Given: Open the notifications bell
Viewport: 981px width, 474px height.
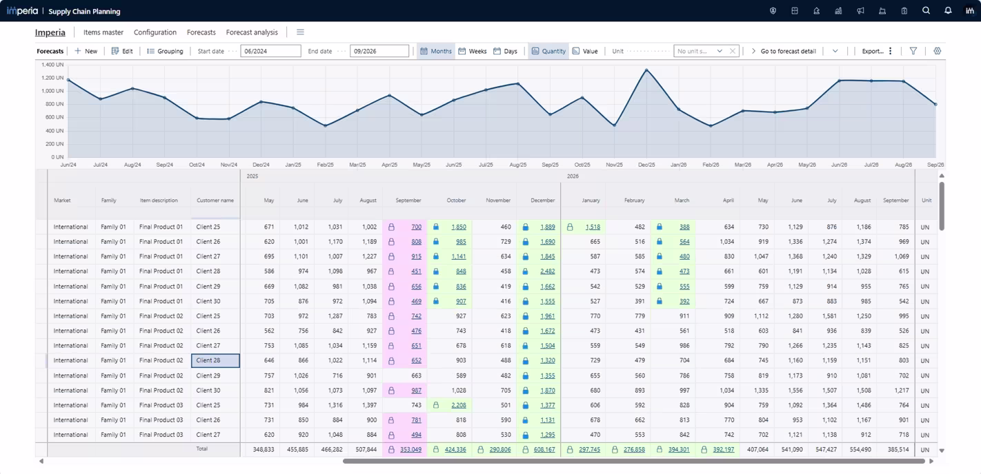Looking at the screenshot, I should coord(948,11).
